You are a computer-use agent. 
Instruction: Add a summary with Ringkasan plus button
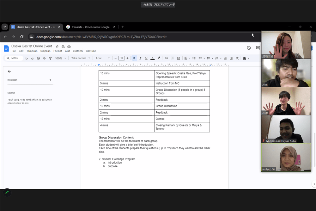50,80
